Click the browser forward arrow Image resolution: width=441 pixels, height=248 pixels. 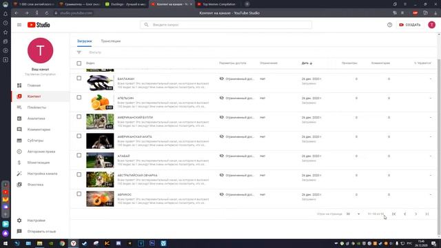click(26, 13)
